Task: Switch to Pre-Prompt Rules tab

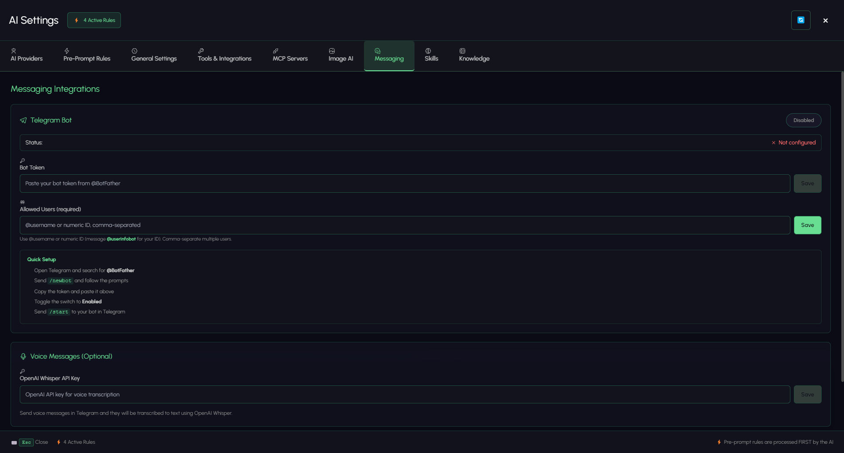Action: tap(87, 55)
